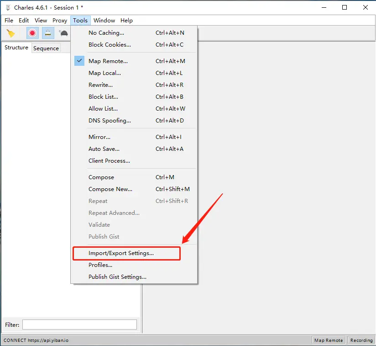Screen dimensions: 376x346
Task: Open Profiles... menu entry
Action: (134, 265)
